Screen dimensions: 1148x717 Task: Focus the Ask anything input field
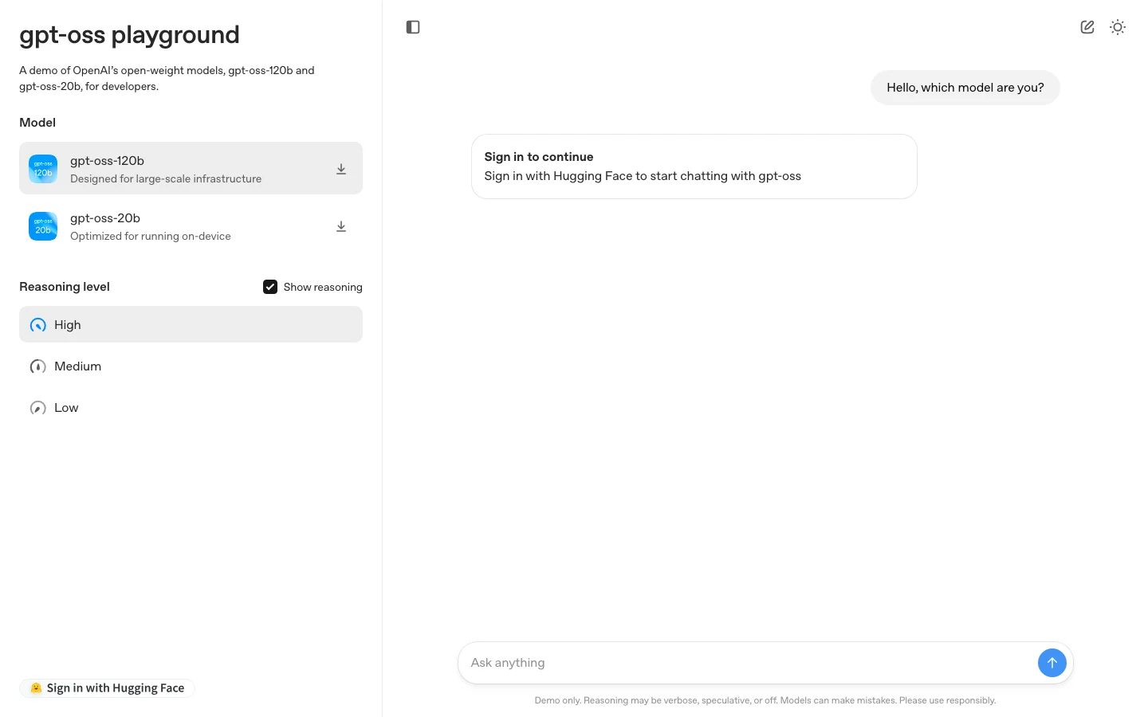[x=749, y=663]
